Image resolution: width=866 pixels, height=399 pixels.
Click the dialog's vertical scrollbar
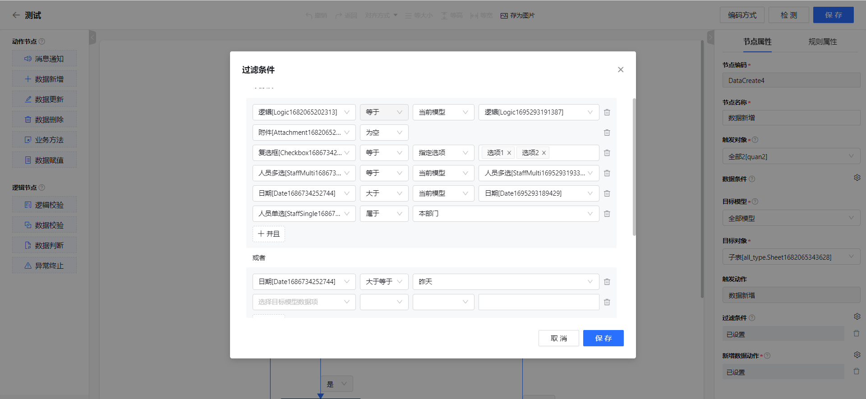(634, 167)
